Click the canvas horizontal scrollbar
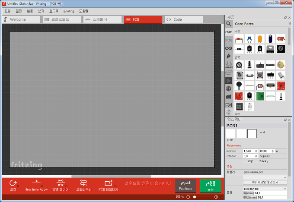The width and height of the screenshot is (294, 202). click(x=111, y=177)
